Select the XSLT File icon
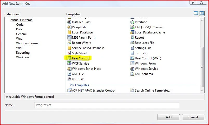The image size is (209, 125). pyautogui.click(x=69, y=79)
